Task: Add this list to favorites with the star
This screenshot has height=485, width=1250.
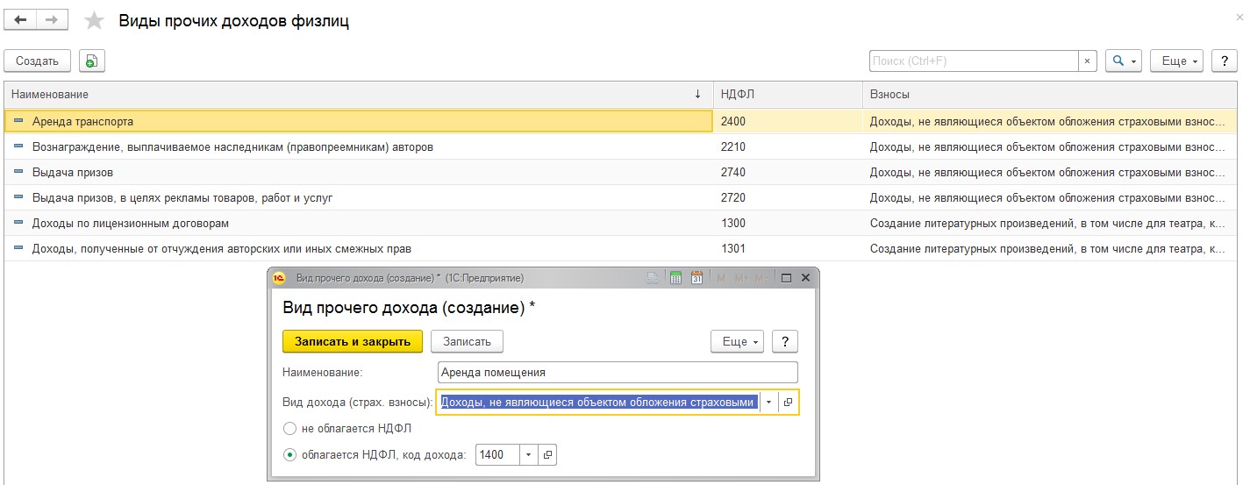Action: click(94, 21)
